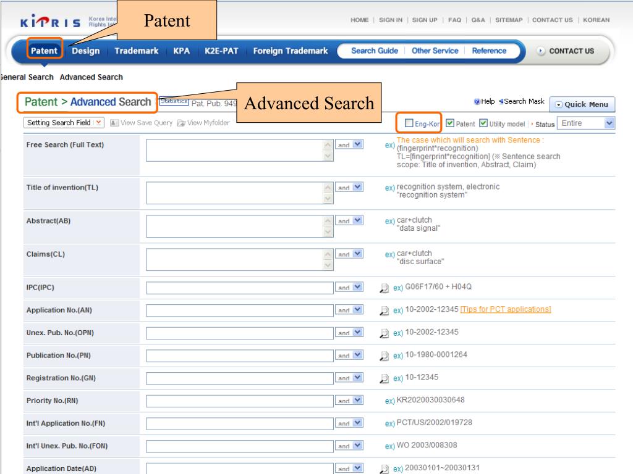The width and height of the screenshot is (633, 474).
Task: Click the CONTACT US arrow icon in the blue bar
Action: [x=541, y=51]
